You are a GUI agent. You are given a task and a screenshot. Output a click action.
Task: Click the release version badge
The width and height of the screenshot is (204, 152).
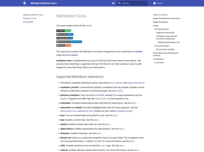coord(64,45)
